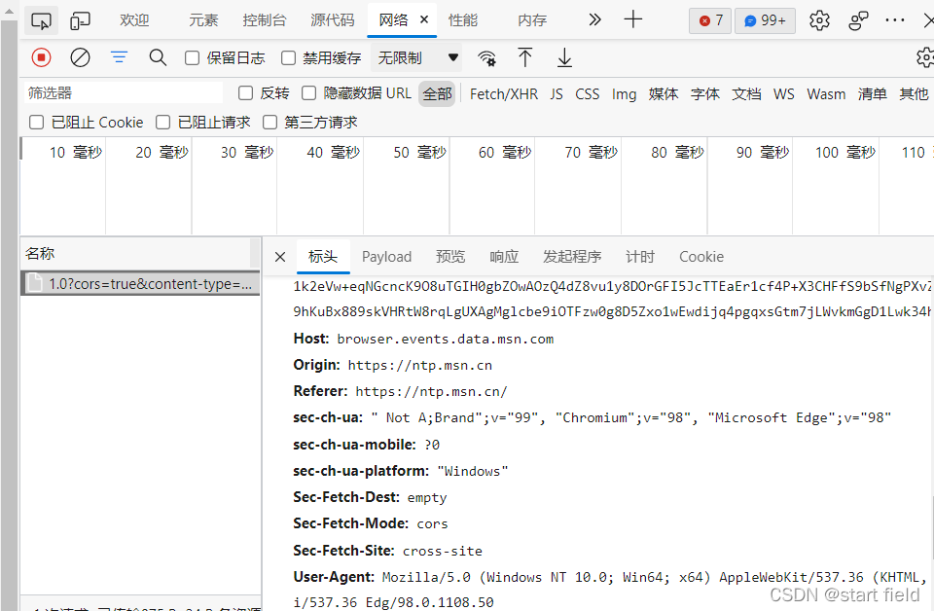Filter by 全部 request types
The height and width of the screenshot is (611, 934).
coord(437,93)
